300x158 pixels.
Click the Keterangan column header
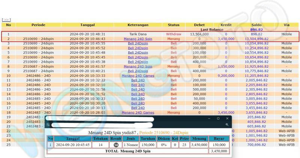click(138, 25)
